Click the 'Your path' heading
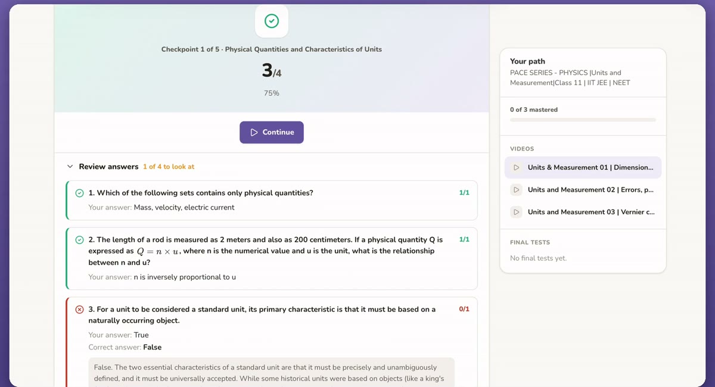The height and width of the screenshot is (387, 715). tap(527, 61)
